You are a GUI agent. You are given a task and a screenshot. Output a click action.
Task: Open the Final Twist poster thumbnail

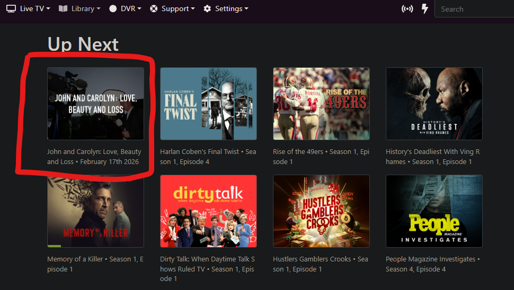pos(208,103)
